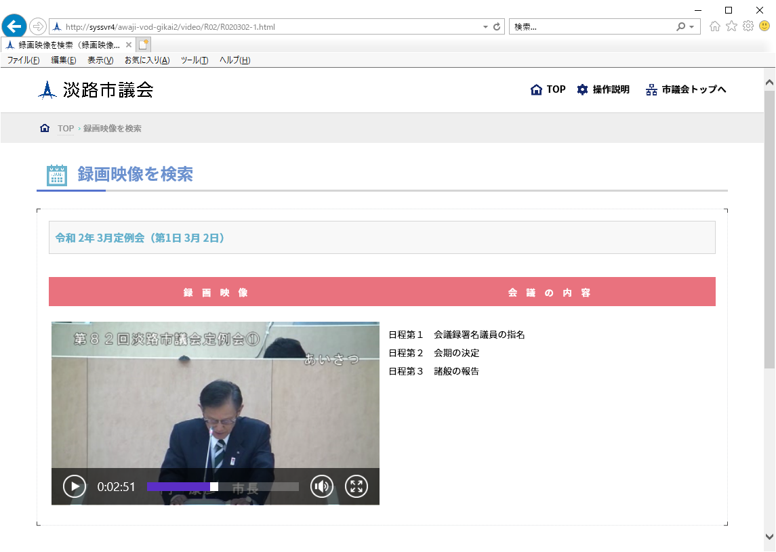Open the address bar autocomplete dropdown arrow
This screenshot has width=776, height=552.
tap(485, 26)
